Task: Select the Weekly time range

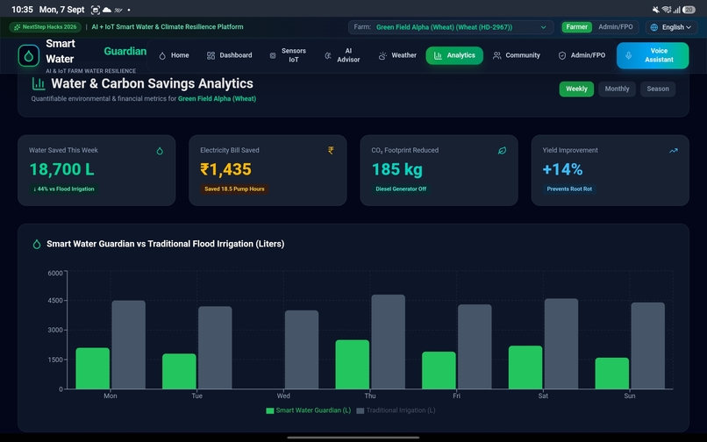Action: coord(576,89)
